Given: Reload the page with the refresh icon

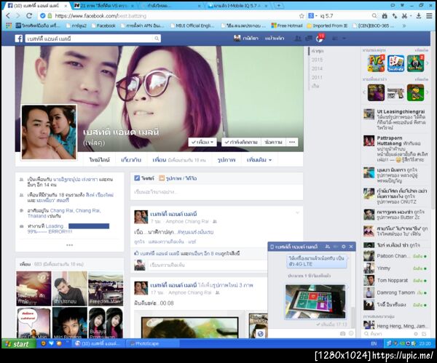Looking at the screenshot, I should [x=29, y=15].
